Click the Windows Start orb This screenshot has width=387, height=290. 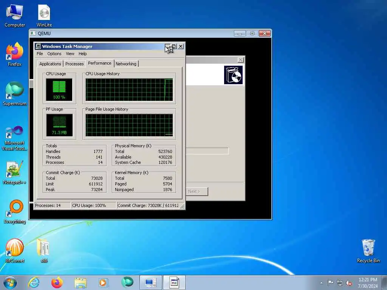tap(10, 282)
